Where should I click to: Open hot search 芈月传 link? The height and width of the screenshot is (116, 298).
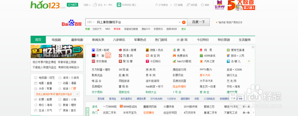pos(117,29)
